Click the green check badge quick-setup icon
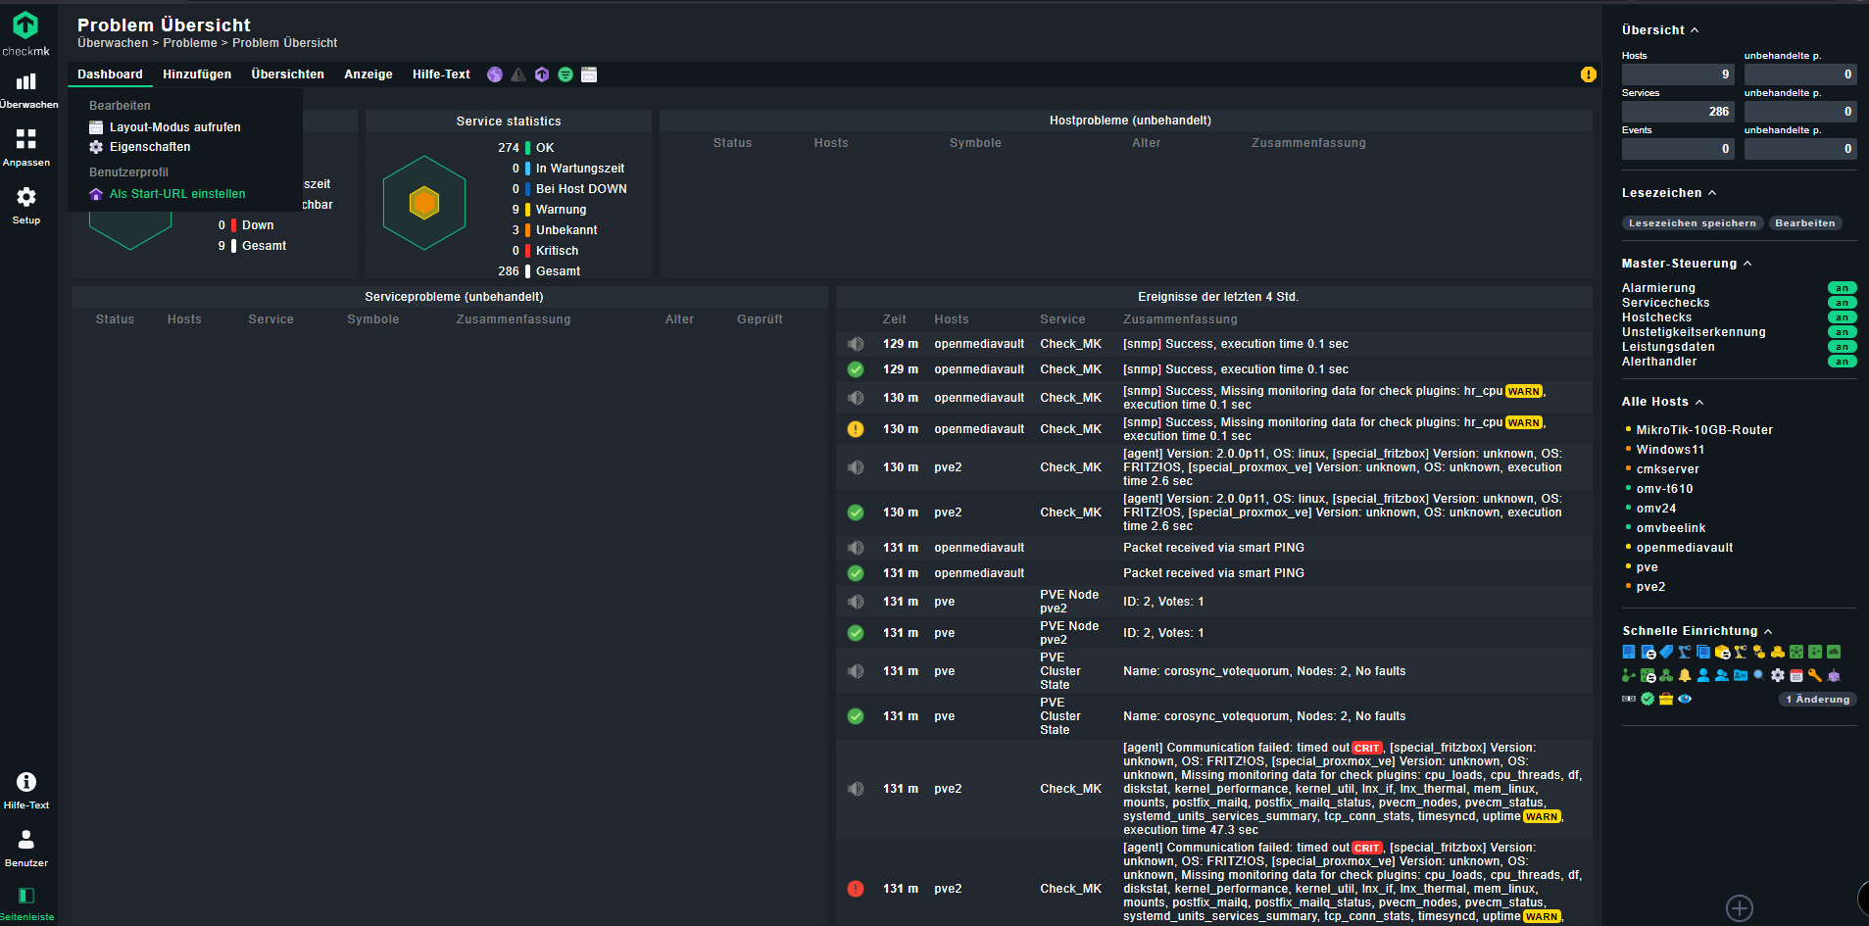The height and width of the screenshot is (926, 1869). [x=1648, y=699]
